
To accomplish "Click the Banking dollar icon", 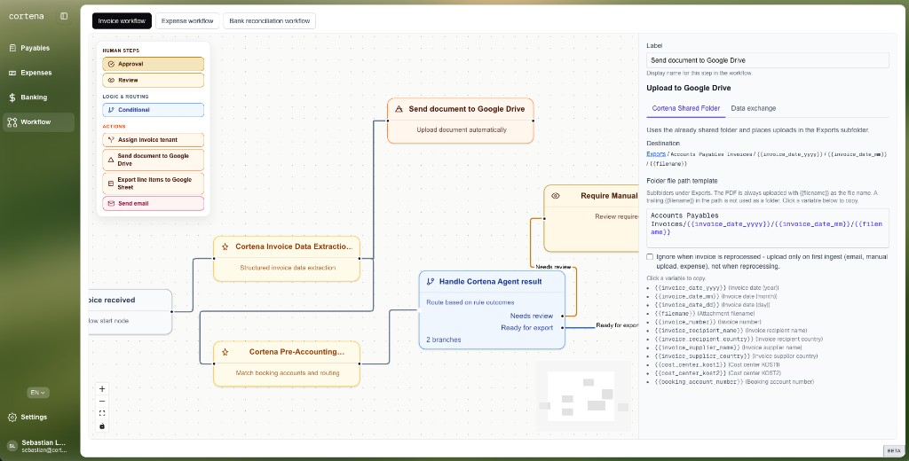I will 12,98.
